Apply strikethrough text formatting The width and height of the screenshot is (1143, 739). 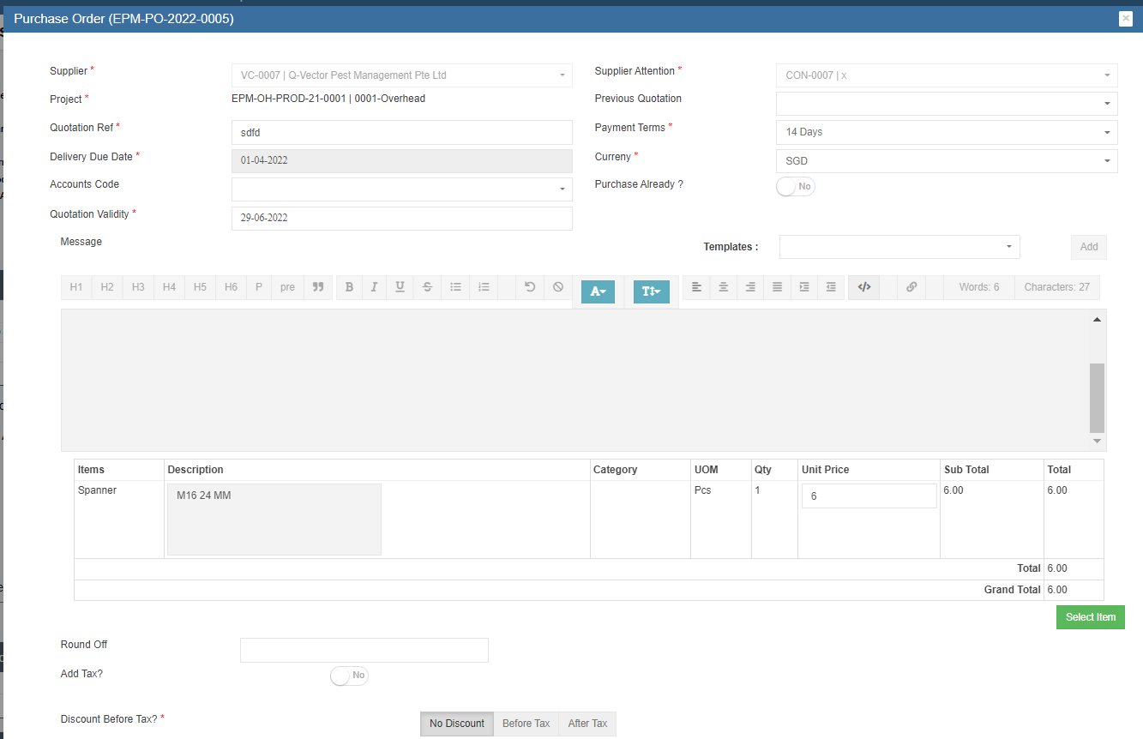pos(427,287)
